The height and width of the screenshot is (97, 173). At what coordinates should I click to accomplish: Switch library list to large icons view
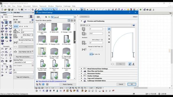coord(69,20)
